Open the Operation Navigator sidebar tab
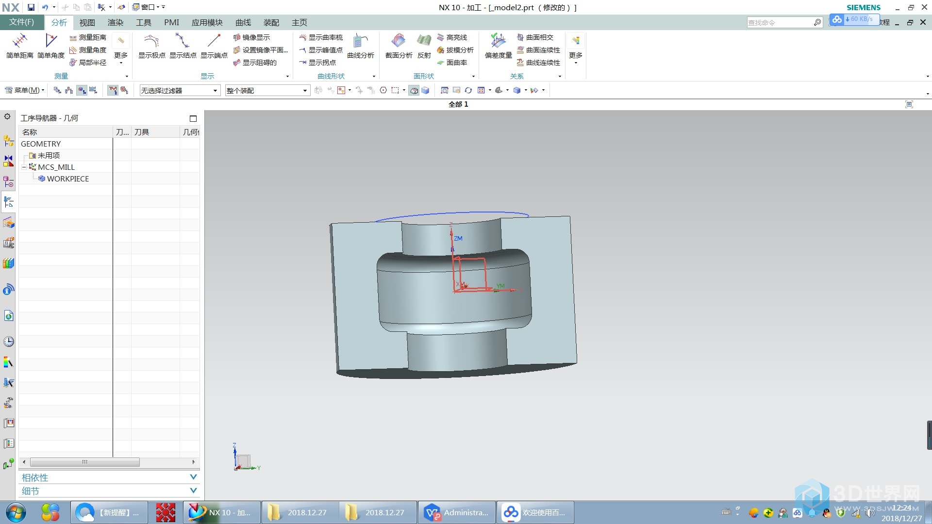The width and height of the screenshot is (932, 524). [8, 202]
